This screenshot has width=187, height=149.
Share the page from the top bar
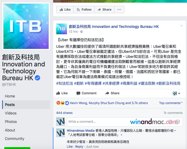[x=104, y=10]
